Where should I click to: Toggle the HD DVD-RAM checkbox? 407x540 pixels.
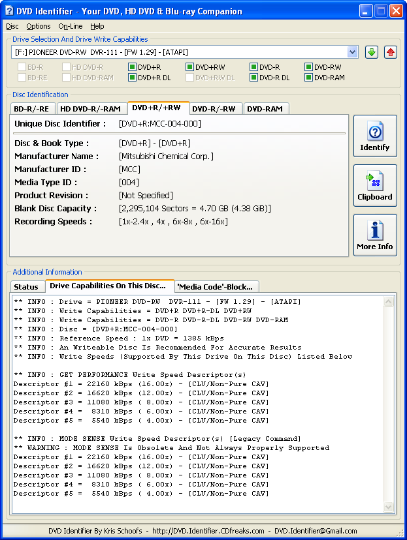point(66,78)
